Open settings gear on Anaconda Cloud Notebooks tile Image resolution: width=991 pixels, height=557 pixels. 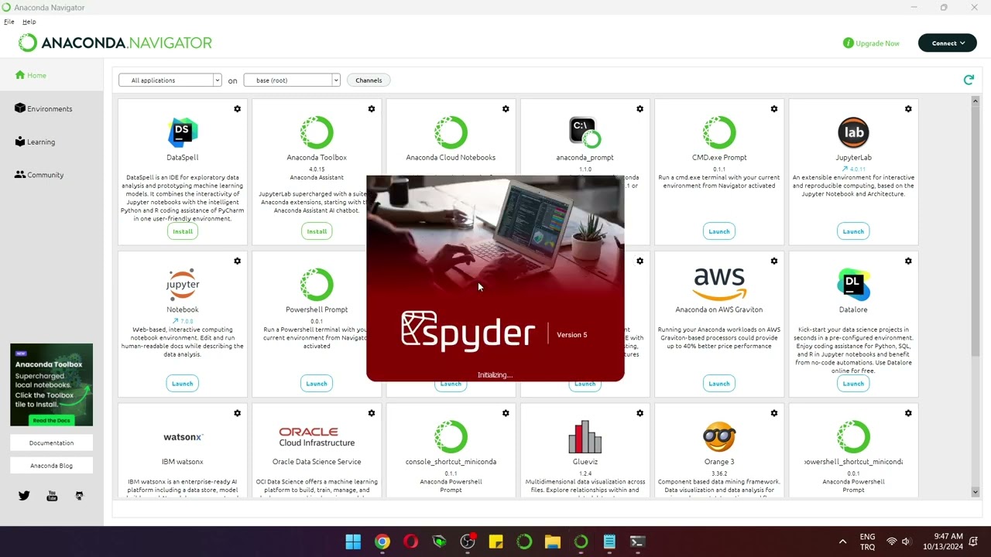tap(506, 109)
